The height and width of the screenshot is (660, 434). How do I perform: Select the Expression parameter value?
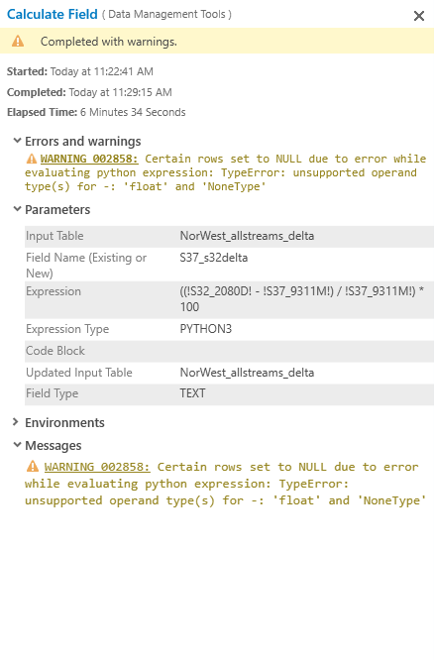click(302, 299)
